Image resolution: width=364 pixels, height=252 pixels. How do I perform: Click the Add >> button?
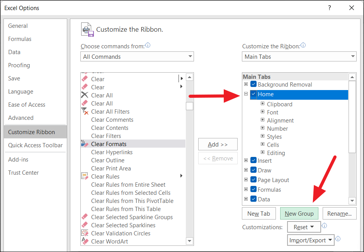coord(218,144)
